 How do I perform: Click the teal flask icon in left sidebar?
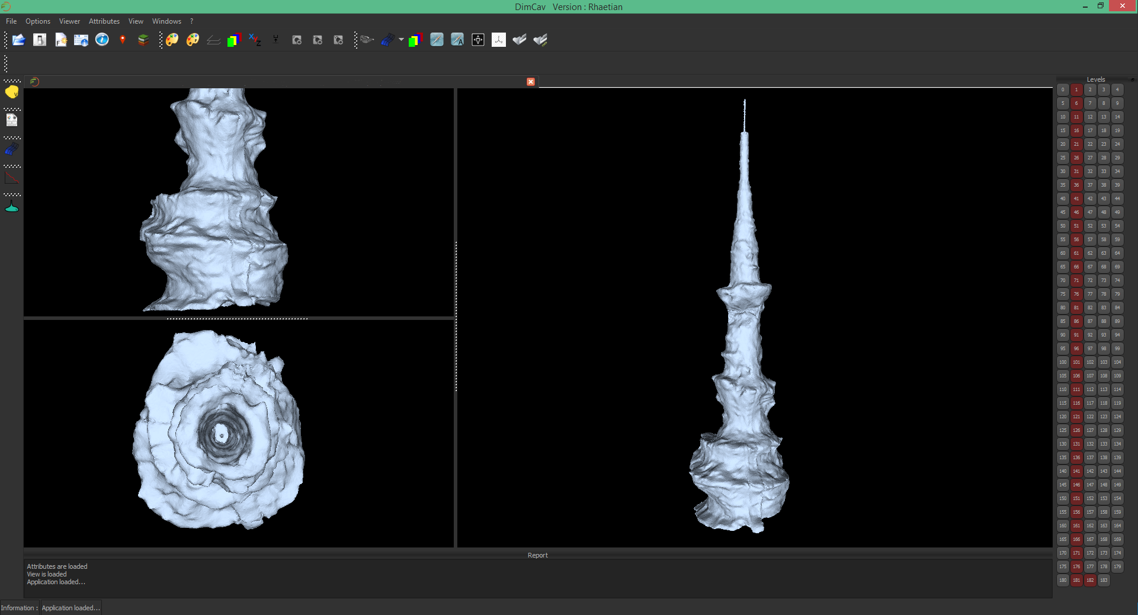point(12,206)
